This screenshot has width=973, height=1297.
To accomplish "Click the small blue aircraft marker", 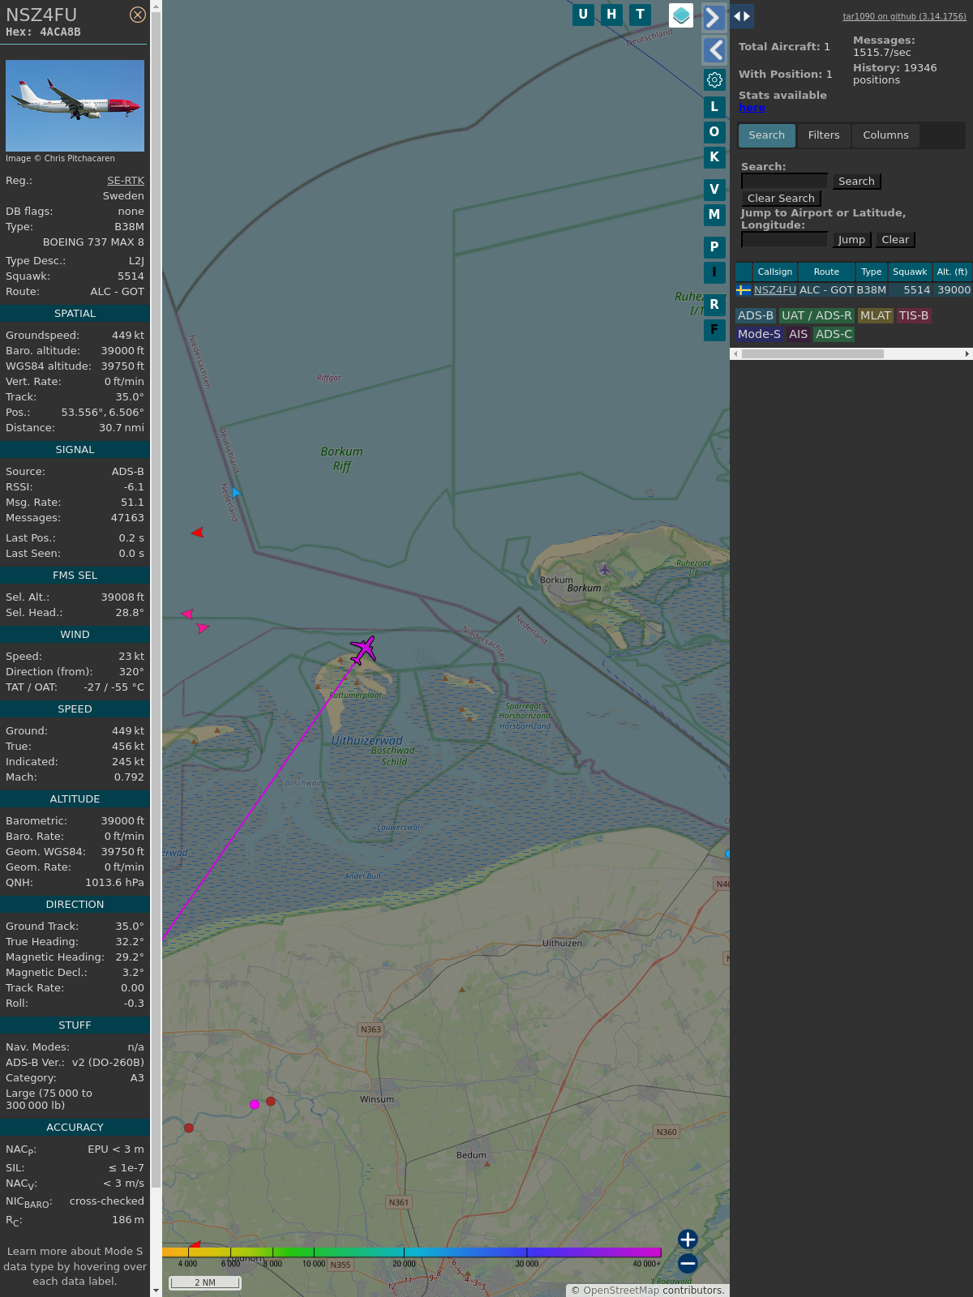I will point(236,492).
